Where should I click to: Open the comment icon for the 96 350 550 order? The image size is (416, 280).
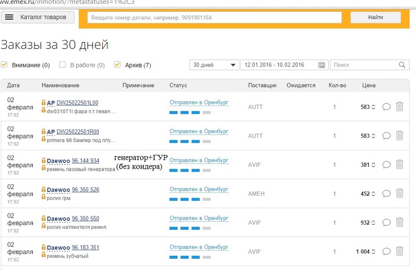(387, 222)
